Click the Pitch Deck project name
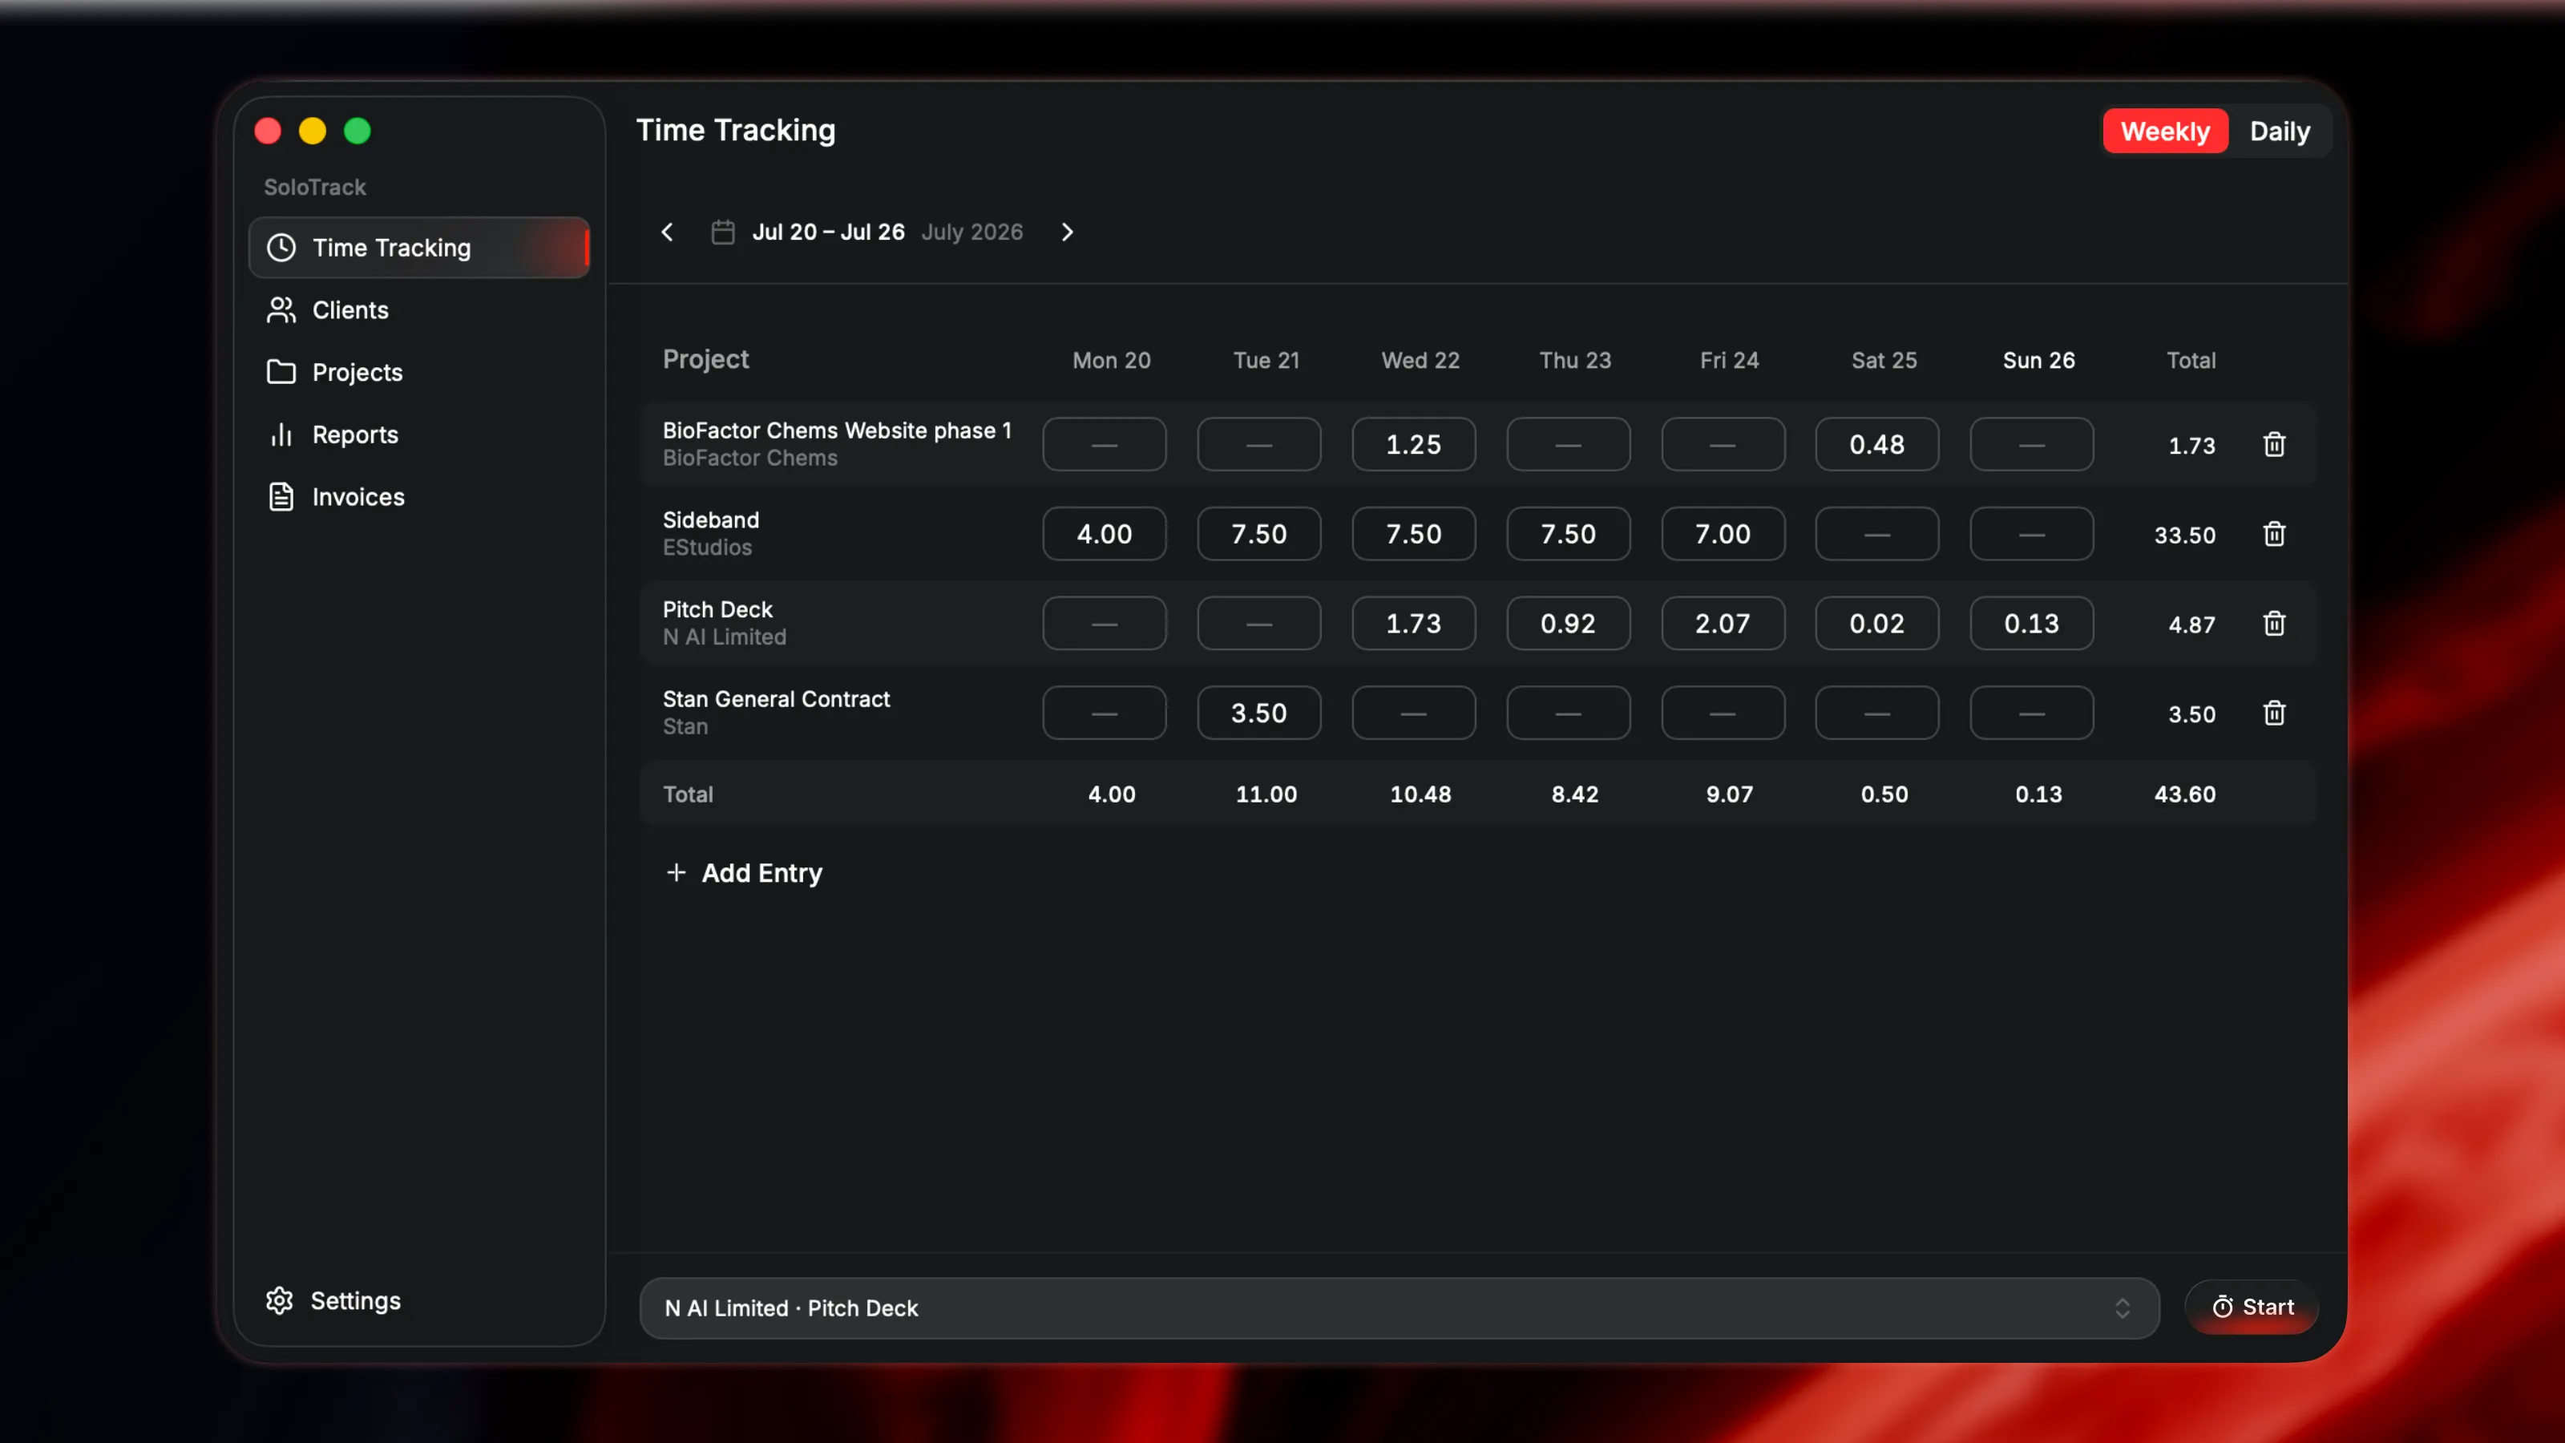 click(718, 609)
